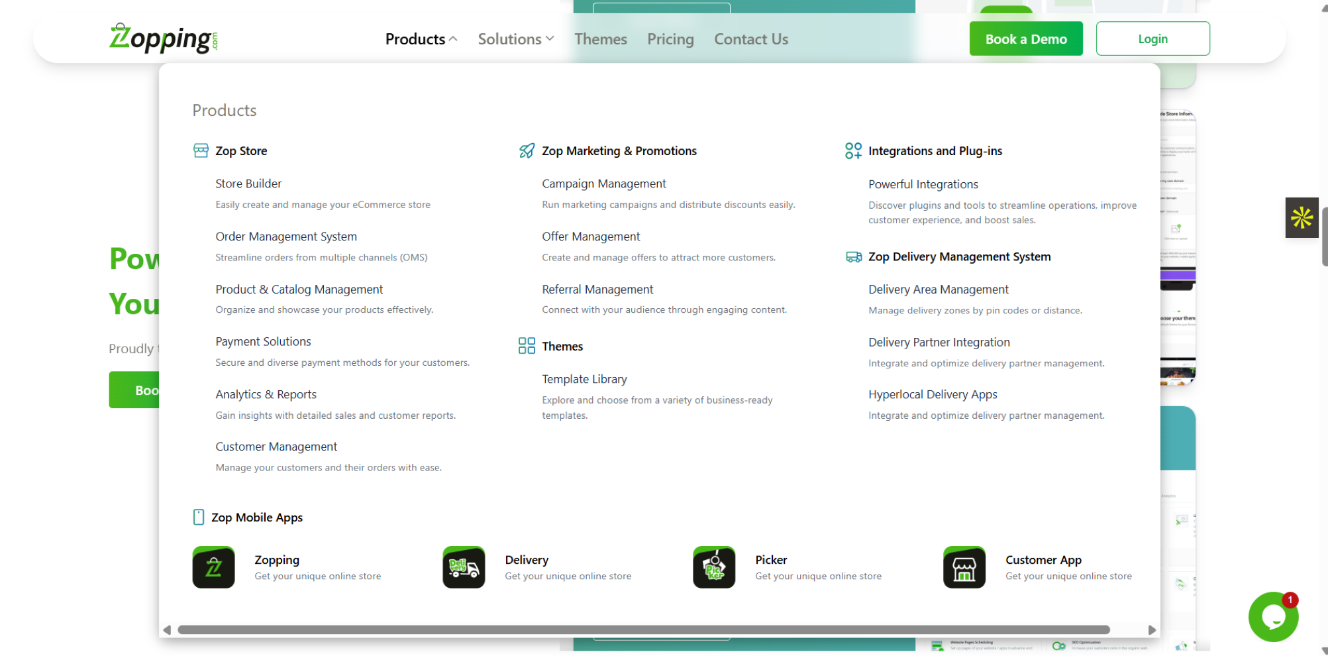Open the Themes navigation item
This screenshot has height=656, width=1328.
tap(600, 39)
